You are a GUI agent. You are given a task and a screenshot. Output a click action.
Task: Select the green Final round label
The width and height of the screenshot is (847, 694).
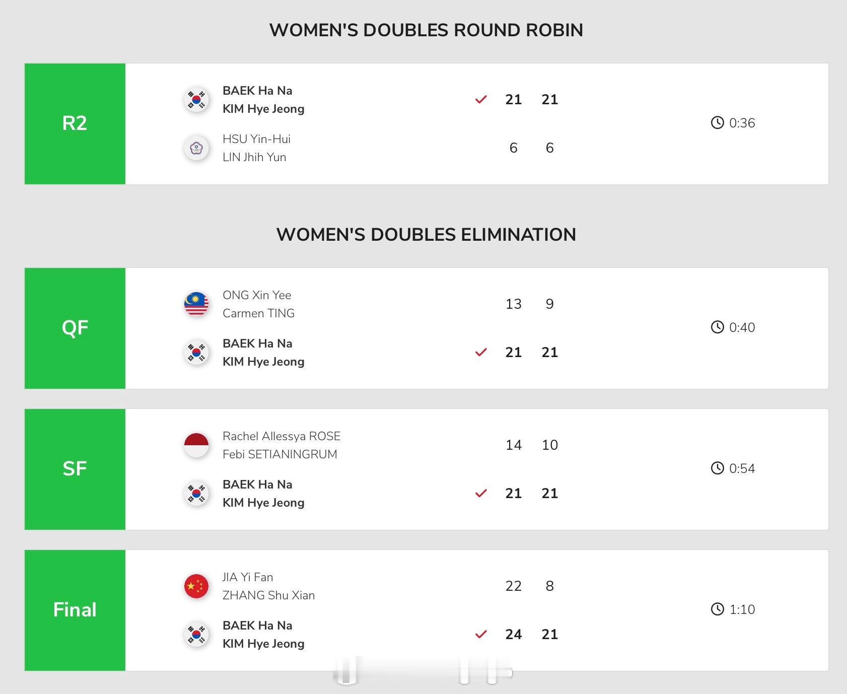tap(75, 610)
